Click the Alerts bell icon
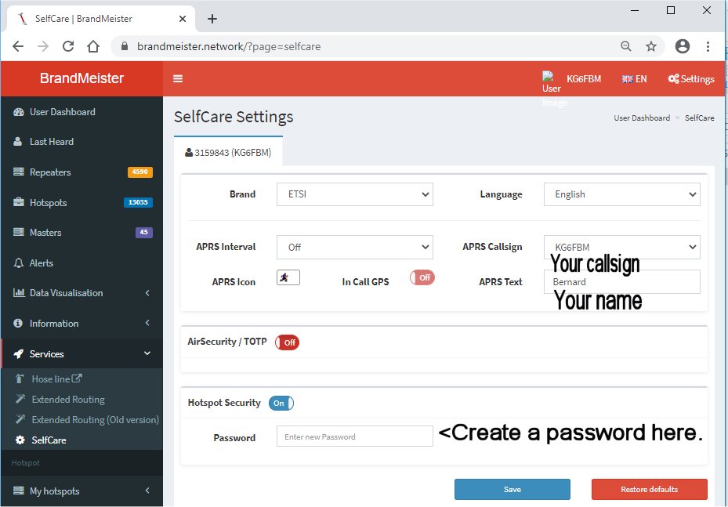 pos(19,263)
